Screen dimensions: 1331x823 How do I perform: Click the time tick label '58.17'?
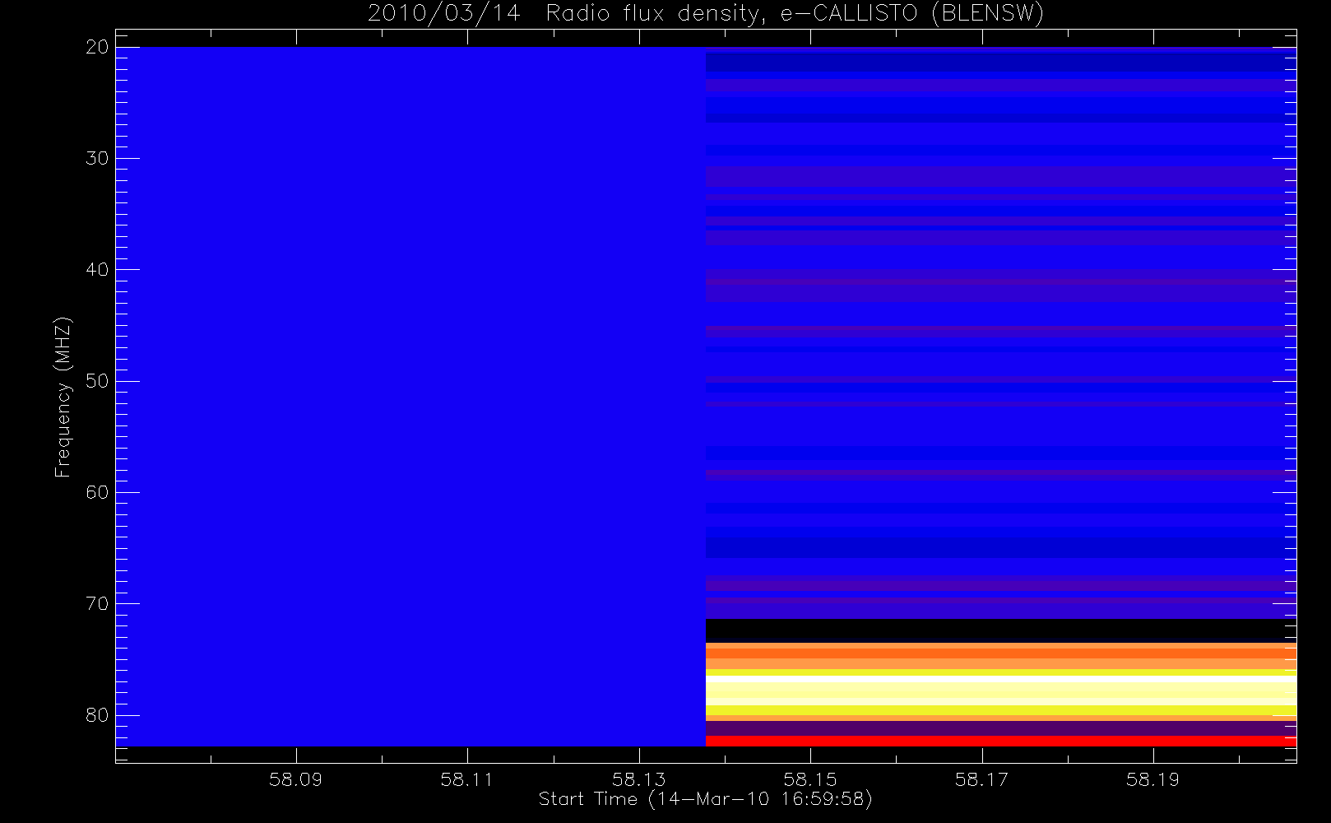(x=982, y=779)
